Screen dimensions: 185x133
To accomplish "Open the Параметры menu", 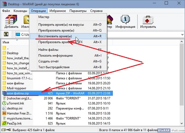I will pos(78,11).
